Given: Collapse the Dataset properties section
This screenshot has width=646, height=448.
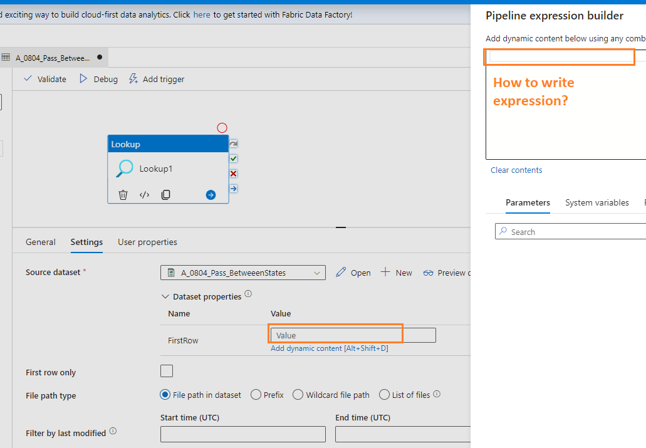Looking at the screenshot, I should point(165,296).
